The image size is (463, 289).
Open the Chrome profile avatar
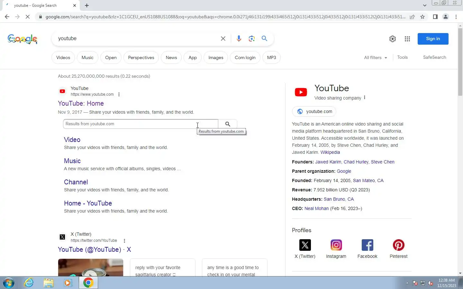tap(446, 17)
